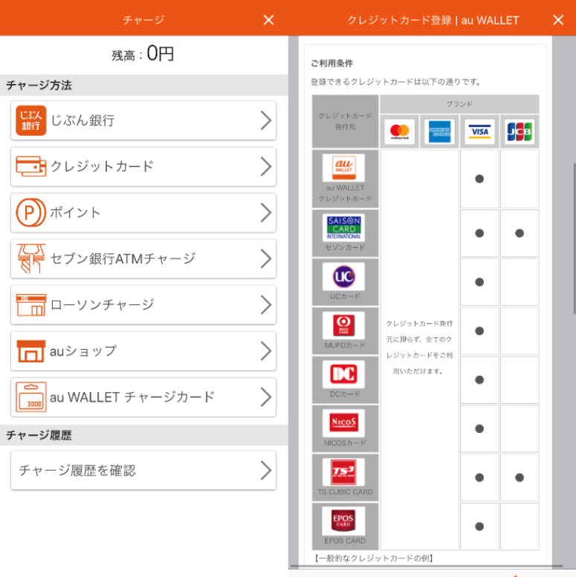Select クレジットカード charge method label
Viewport: 576px width, 577px height.
pyautogui.click(x=102, y=166)
